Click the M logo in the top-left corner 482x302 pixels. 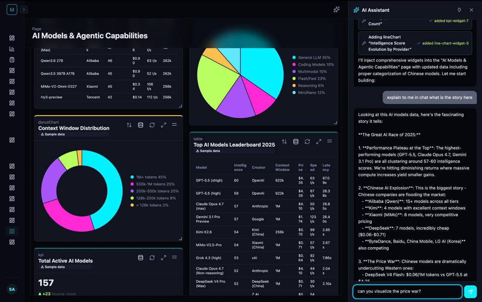(12, 10)
